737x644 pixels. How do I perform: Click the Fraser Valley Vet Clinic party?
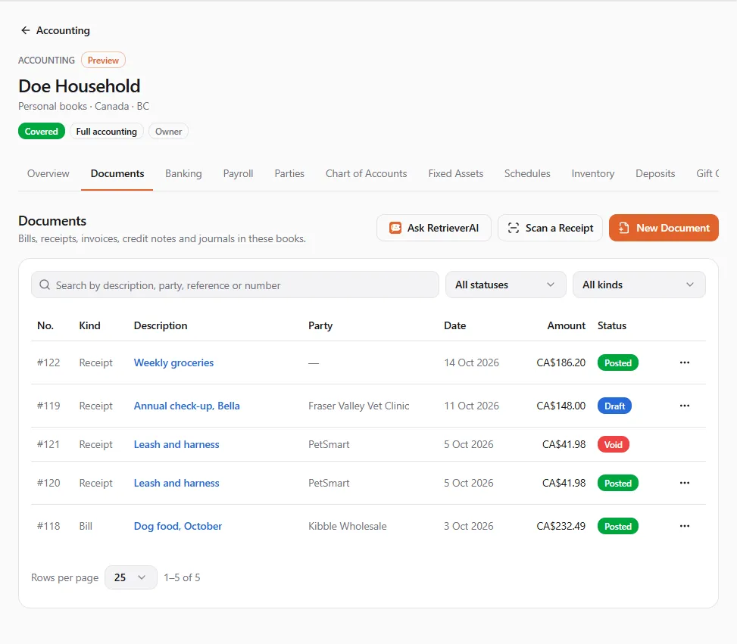(358, 406)
